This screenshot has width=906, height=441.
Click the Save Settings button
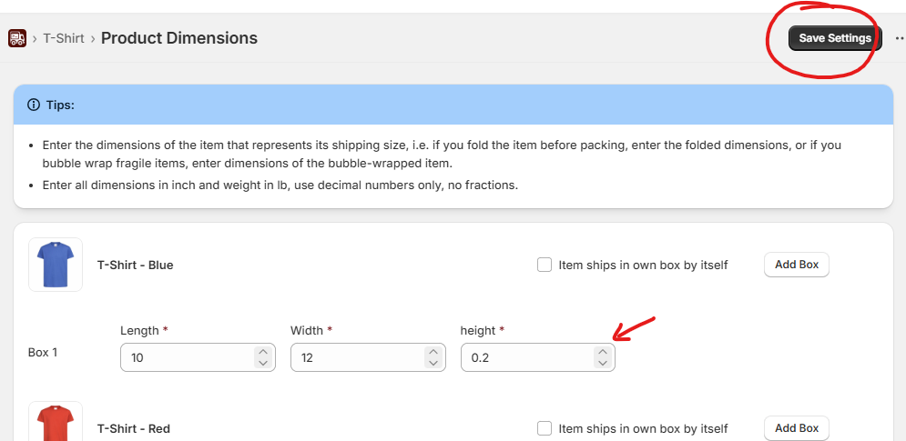pos(835,38)
